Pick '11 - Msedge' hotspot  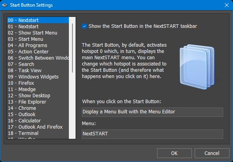[38, 89]
